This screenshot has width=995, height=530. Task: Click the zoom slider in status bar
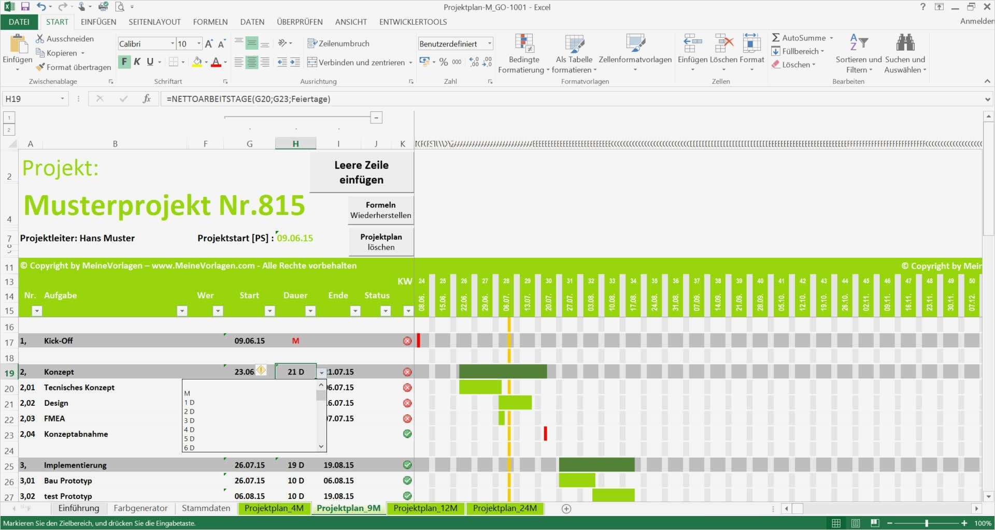pyautogui.click(x=926, y=523)
